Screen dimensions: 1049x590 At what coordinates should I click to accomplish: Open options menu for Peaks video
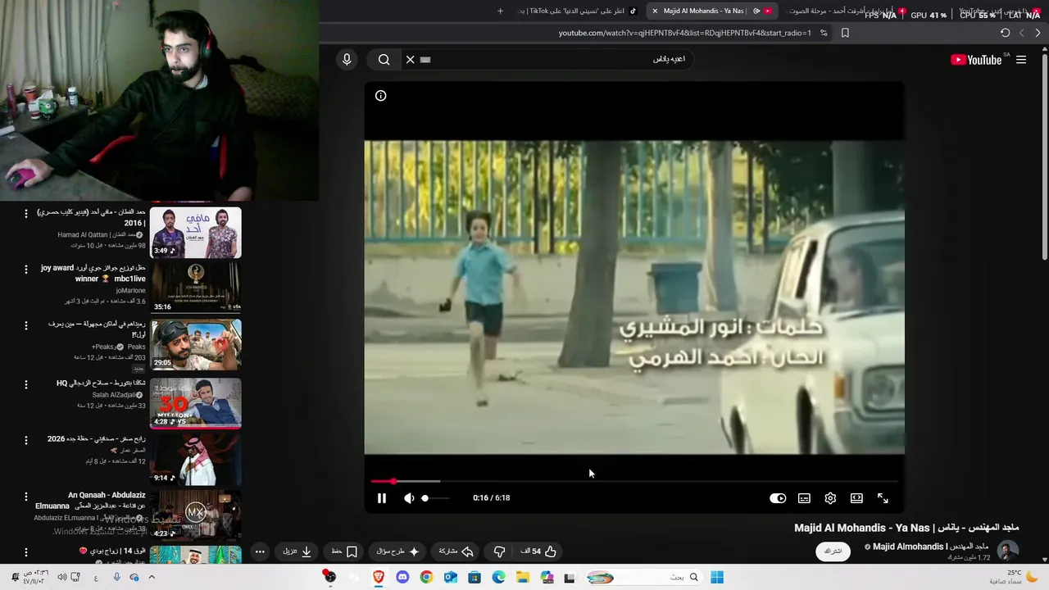pos(25,325)
